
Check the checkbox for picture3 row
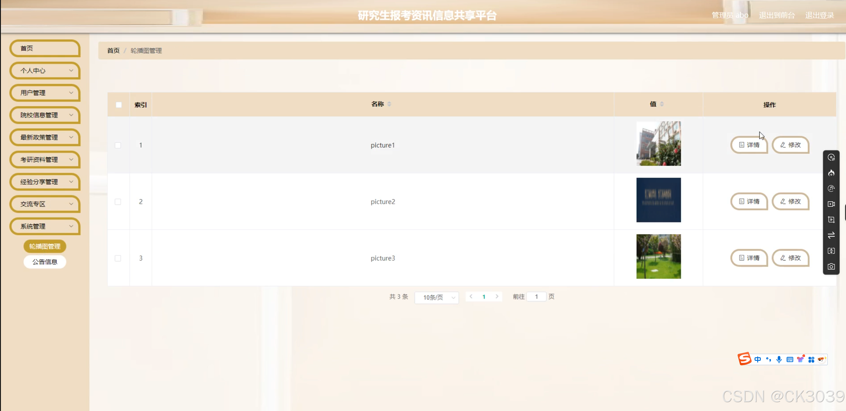coord(118,258)
